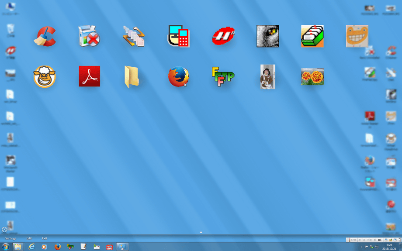Toggle the 般 dictionary mode button
Viewport: 402px width, 251px height.
coord(375,240)
